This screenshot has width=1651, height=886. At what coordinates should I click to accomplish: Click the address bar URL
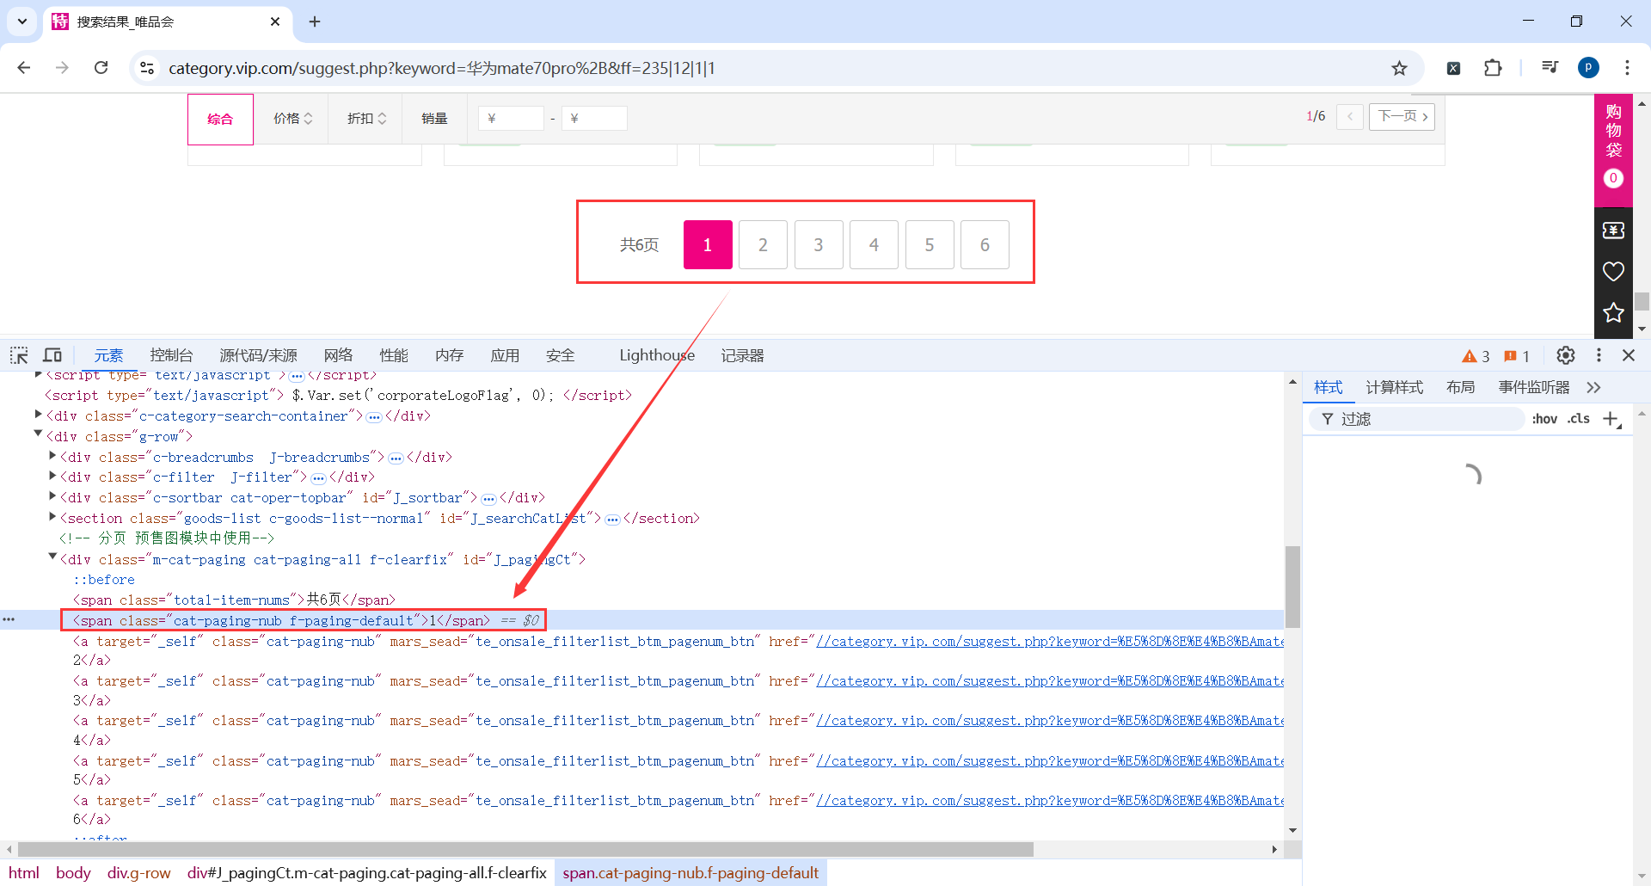441,68
